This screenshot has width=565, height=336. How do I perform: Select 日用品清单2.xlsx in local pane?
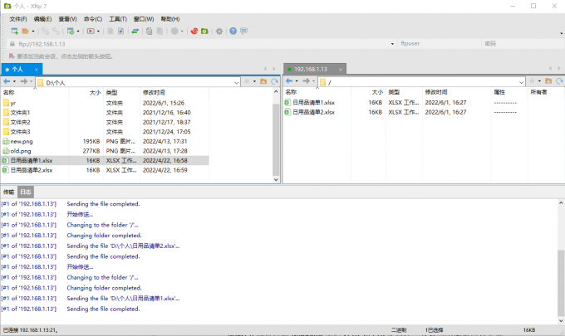pyautogui.click(x=105, y=170)
